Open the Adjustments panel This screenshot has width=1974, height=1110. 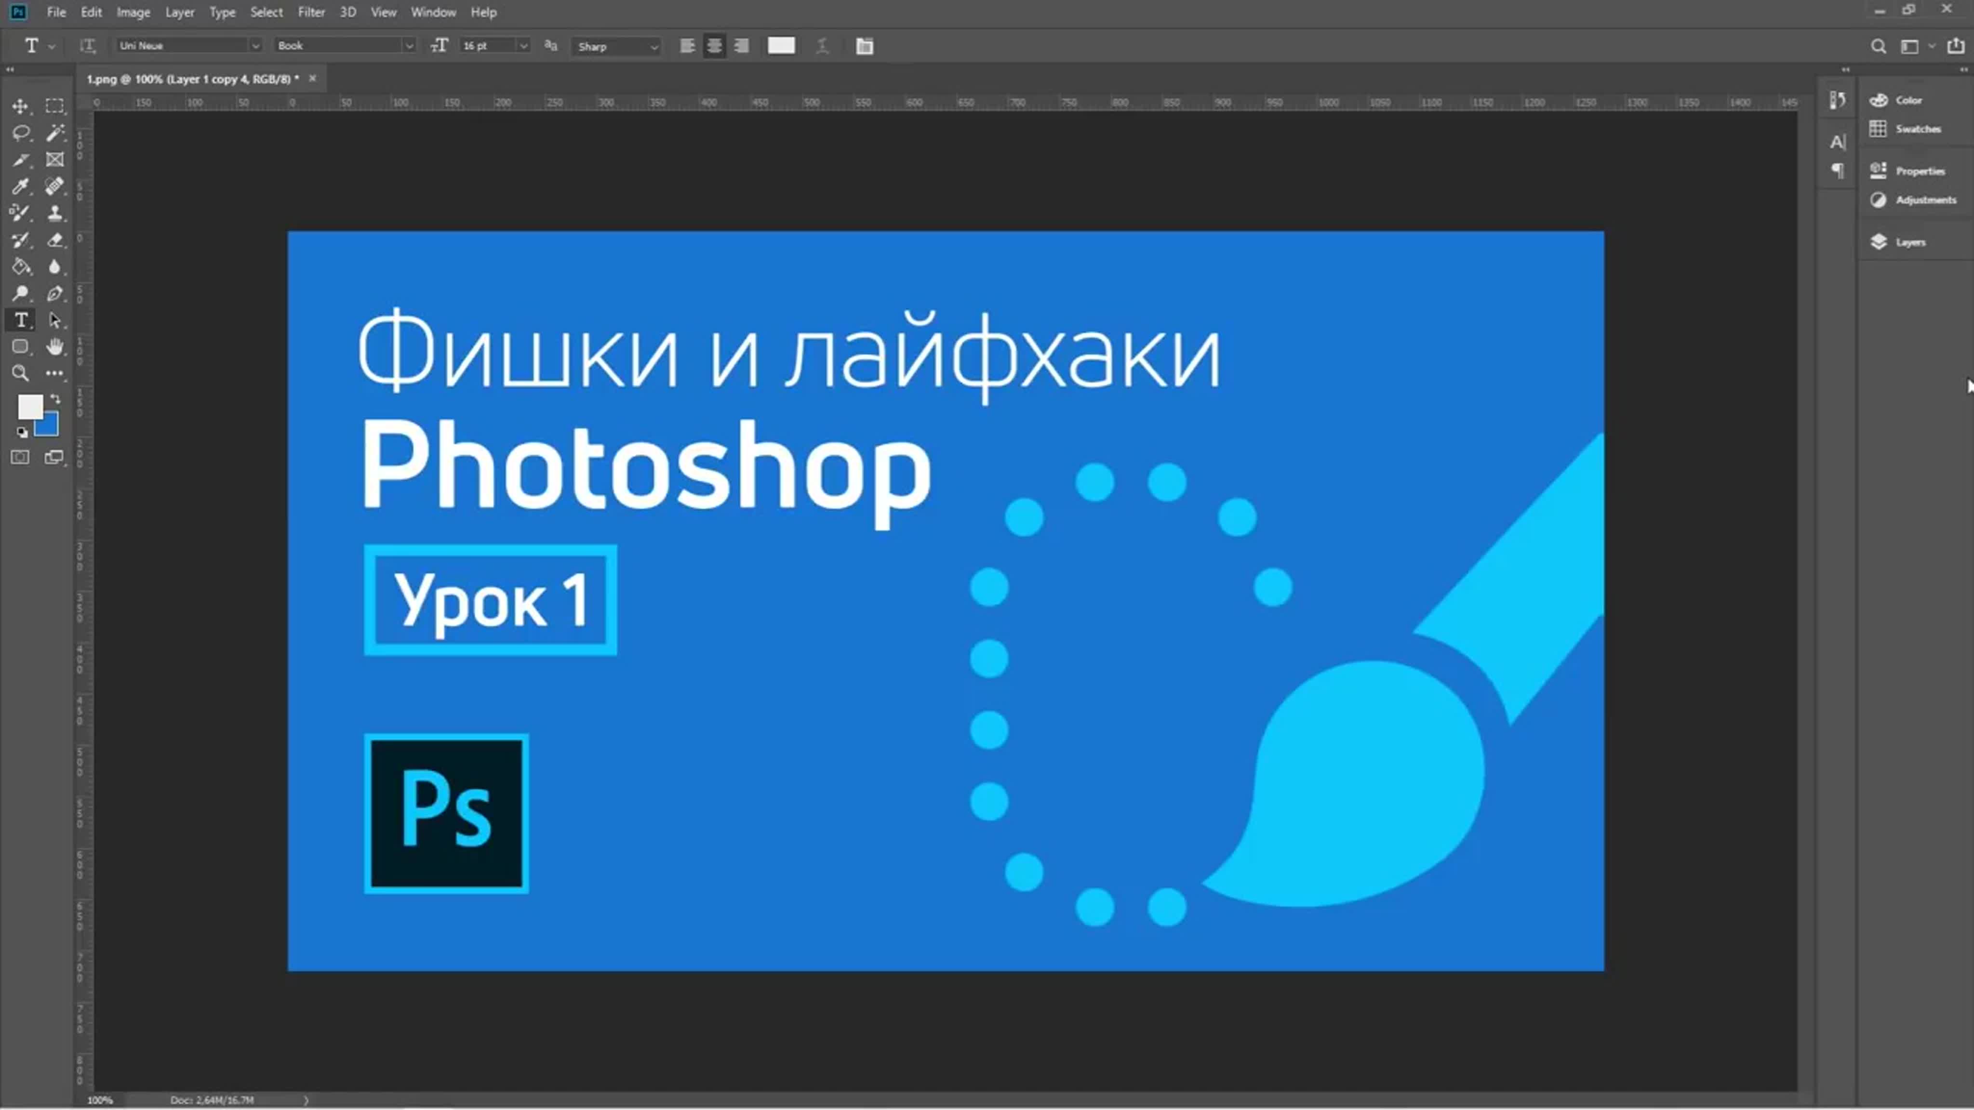point(1913,200)
